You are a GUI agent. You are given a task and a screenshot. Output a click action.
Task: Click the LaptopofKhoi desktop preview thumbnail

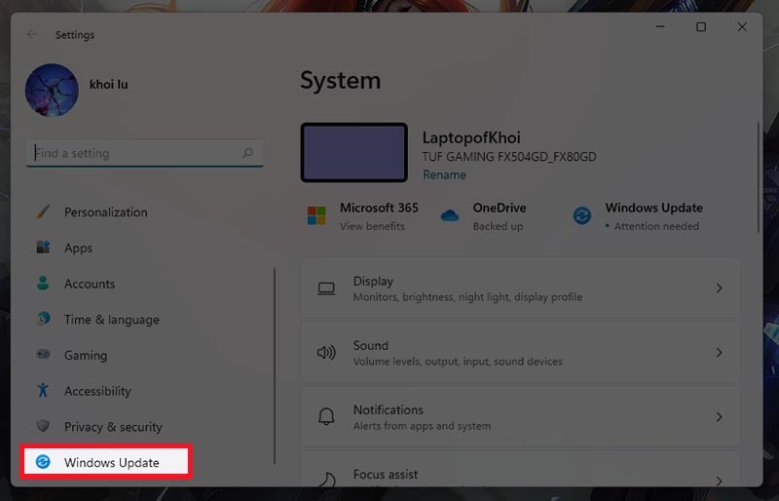click(x=354, y=152)
